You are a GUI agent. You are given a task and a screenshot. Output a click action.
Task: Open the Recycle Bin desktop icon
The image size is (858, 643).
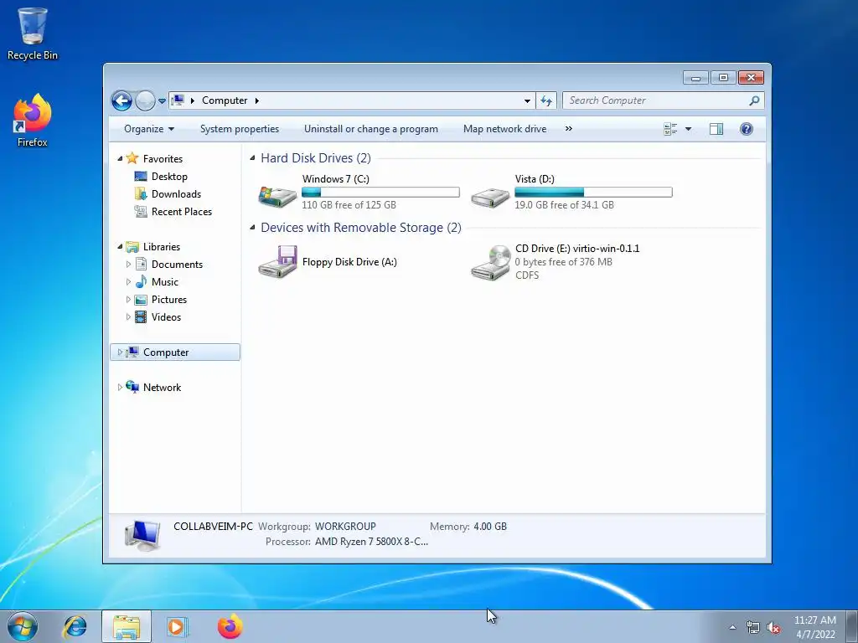tap(33, 33)
